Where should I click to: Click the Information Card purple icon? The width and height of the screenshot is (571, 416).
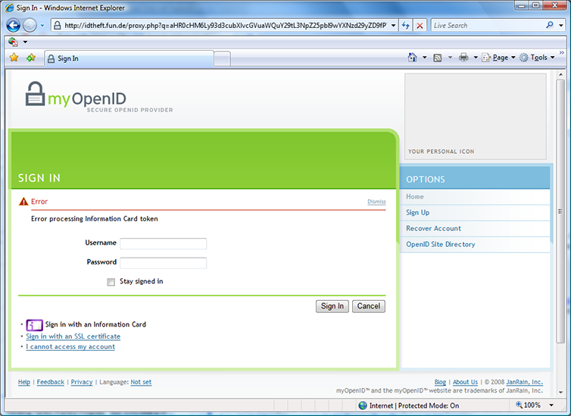coord(34,325)
